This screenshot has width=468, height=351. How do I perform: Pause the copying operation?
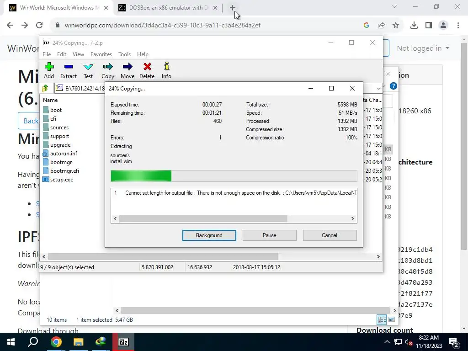pyautogui.click(x=270, y=235)
